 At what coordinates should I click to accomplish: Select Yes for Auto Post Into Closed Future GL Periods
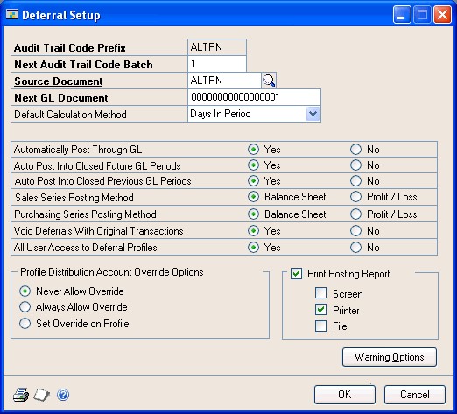(253, 165)
